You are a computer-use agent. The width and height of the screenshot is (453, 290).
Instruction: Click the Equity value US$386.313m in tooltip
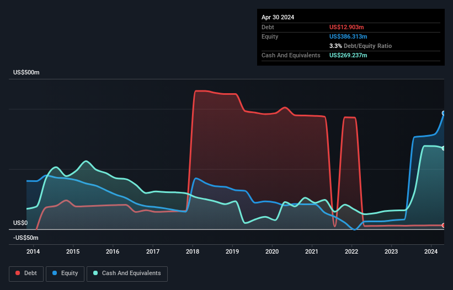point(349,36)
